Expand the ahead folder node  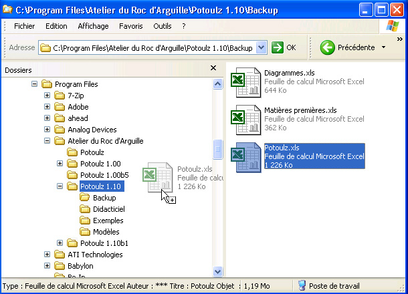tap(47, 118)
